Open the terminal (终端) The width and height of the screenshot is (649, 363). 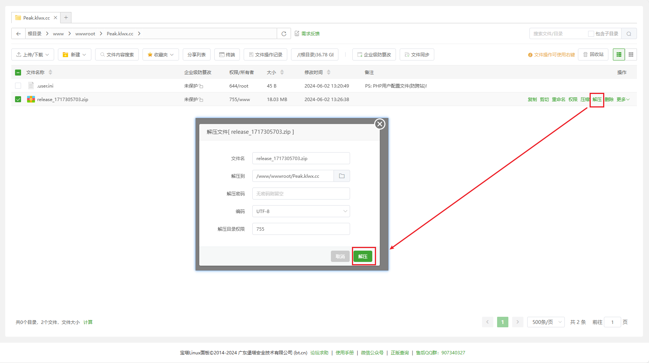pyautogui.click(x=227, y=54)
